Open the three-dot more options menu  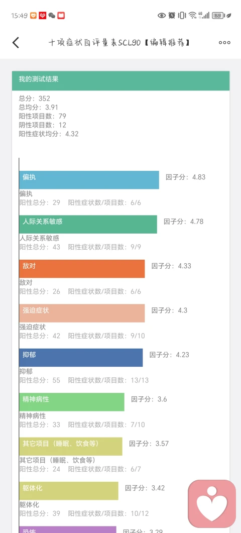[224, 43]
